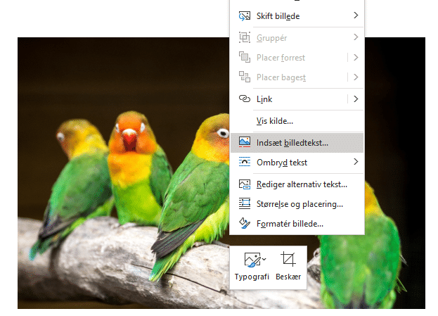Click the Størrelse og placering icon
This screenshot has height=316, width=438.
pos(245,204)
